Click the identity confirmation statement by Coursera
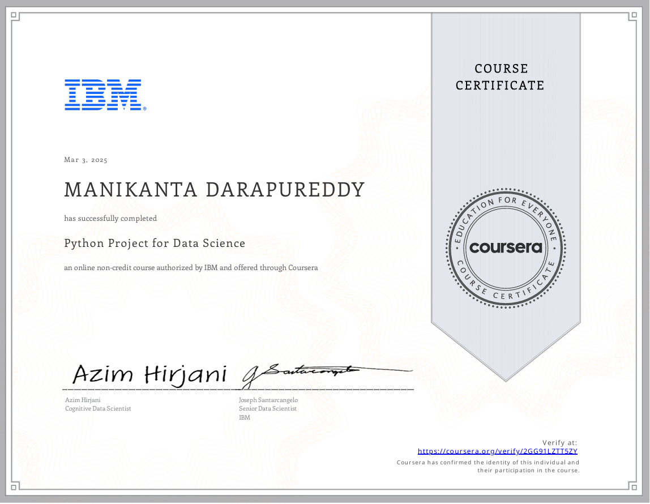Screen dimensions: 650x504 point(487,467)
